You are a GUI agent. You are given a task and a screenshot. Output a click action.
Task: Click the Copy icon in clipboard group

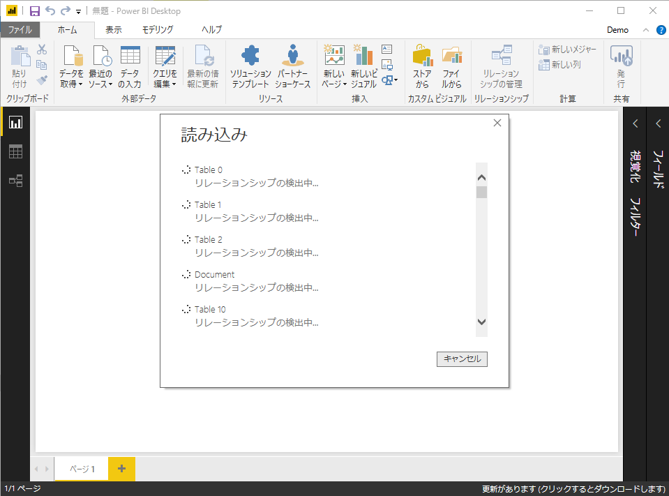tap(41, 65)
